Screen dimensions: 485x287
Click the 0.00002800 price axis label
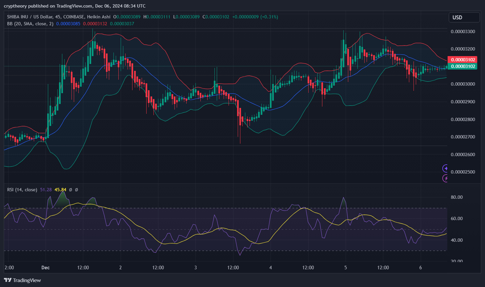tap(463, 119)
